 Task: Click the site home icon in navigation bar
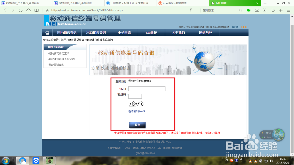(47, 33)
